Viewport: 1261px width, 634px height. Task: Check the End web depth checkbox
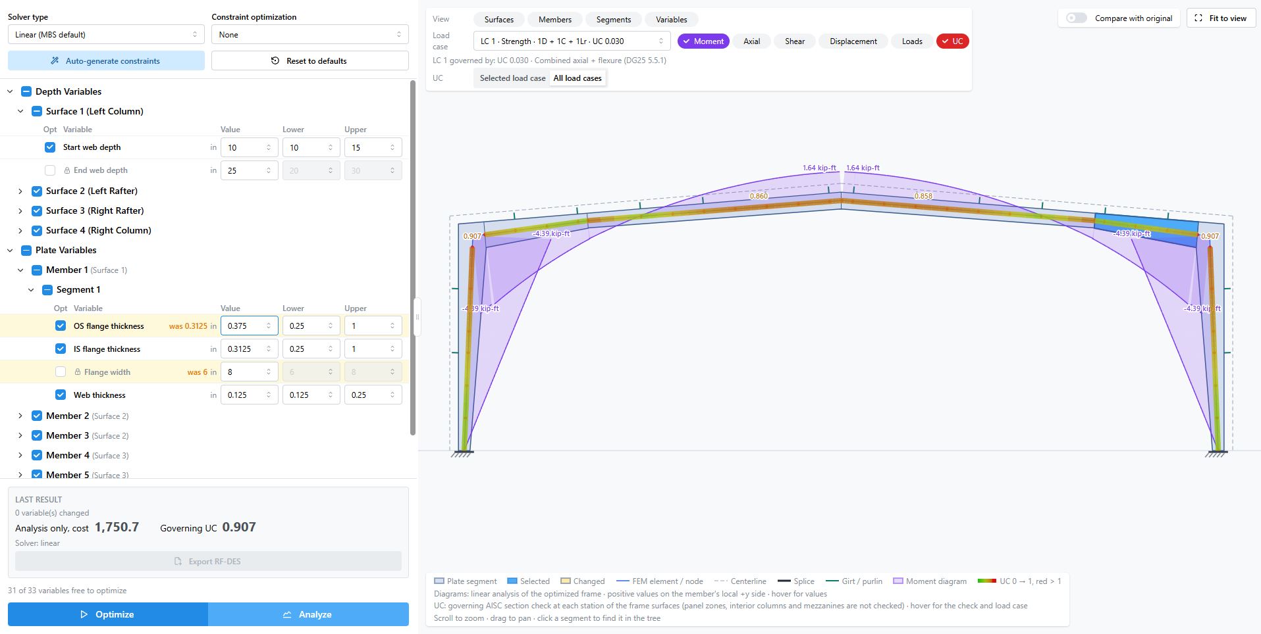click(50, 170)
